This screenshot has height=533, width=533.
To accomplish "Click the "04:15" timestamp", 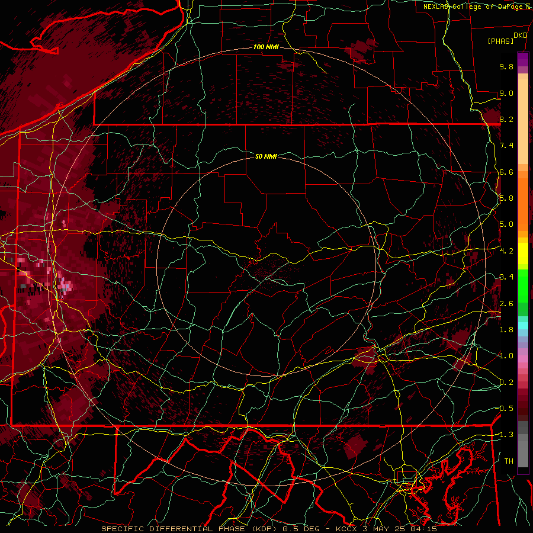I will pyautogui.click(x=423, y=529).
